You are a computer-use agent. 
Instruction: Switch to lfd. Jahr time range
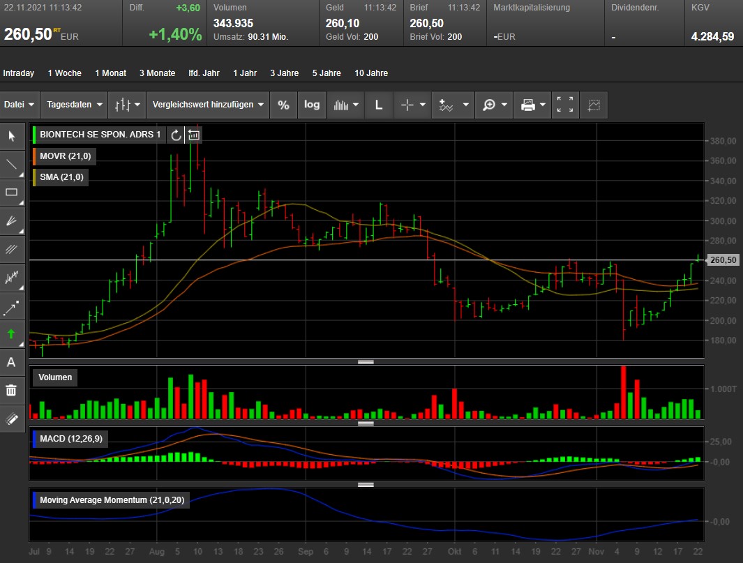204,73
